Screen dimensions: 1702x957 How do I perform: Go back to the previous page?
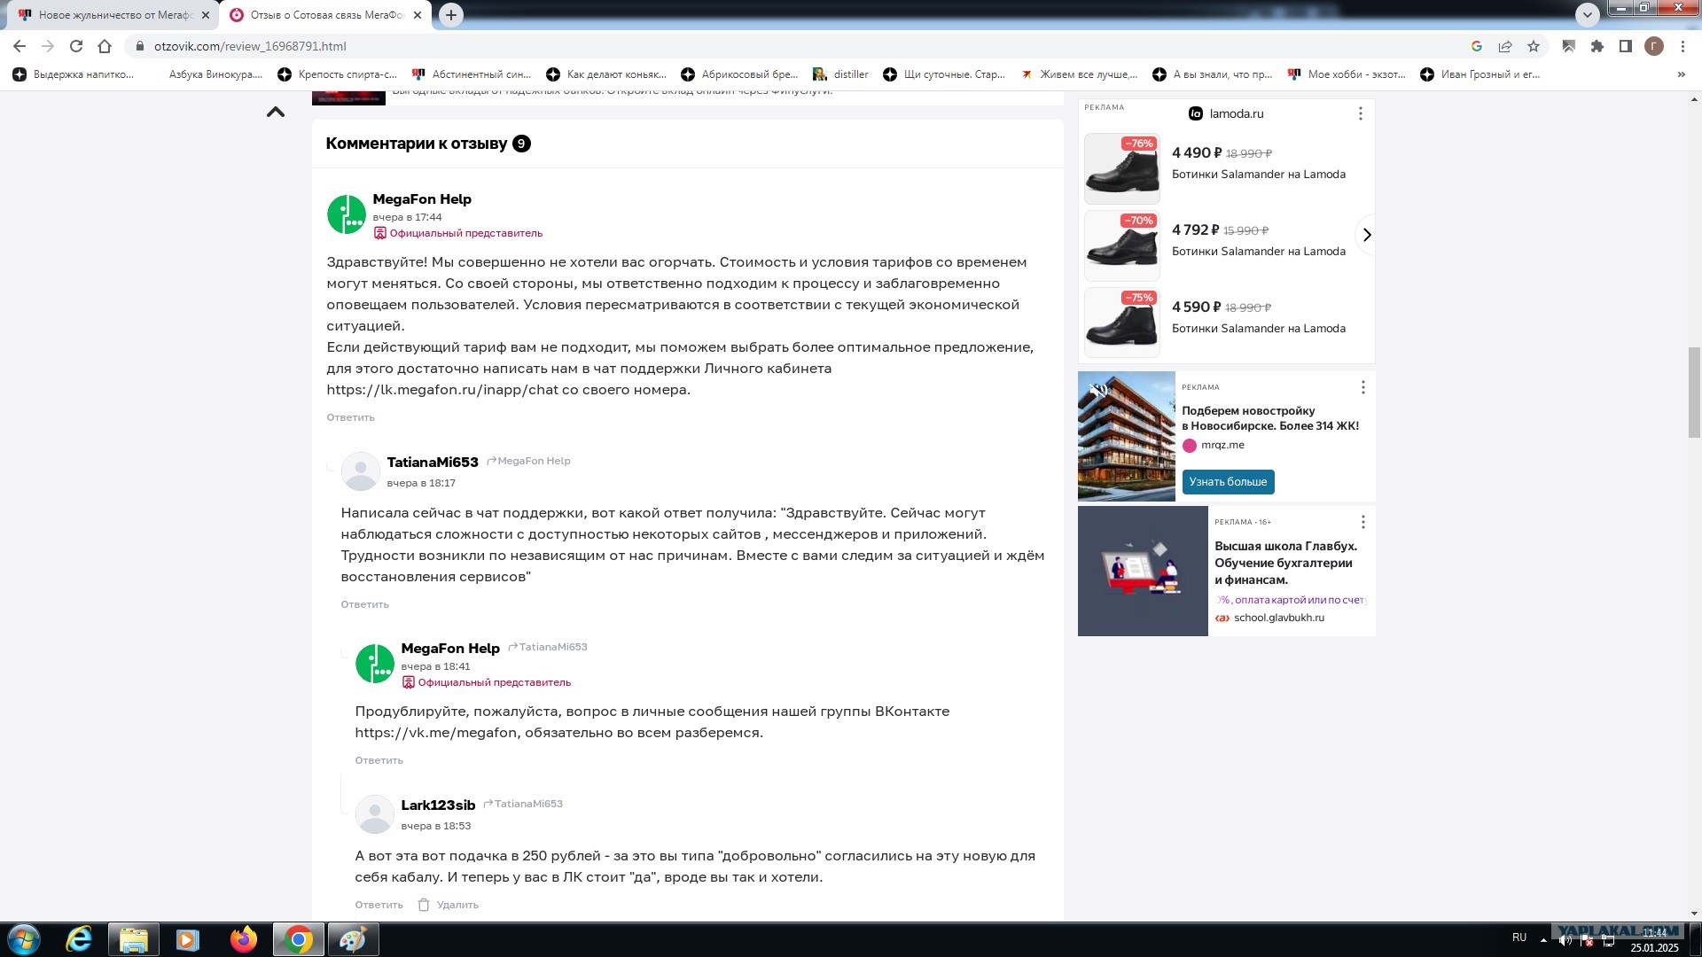click(x=20, y=46)
